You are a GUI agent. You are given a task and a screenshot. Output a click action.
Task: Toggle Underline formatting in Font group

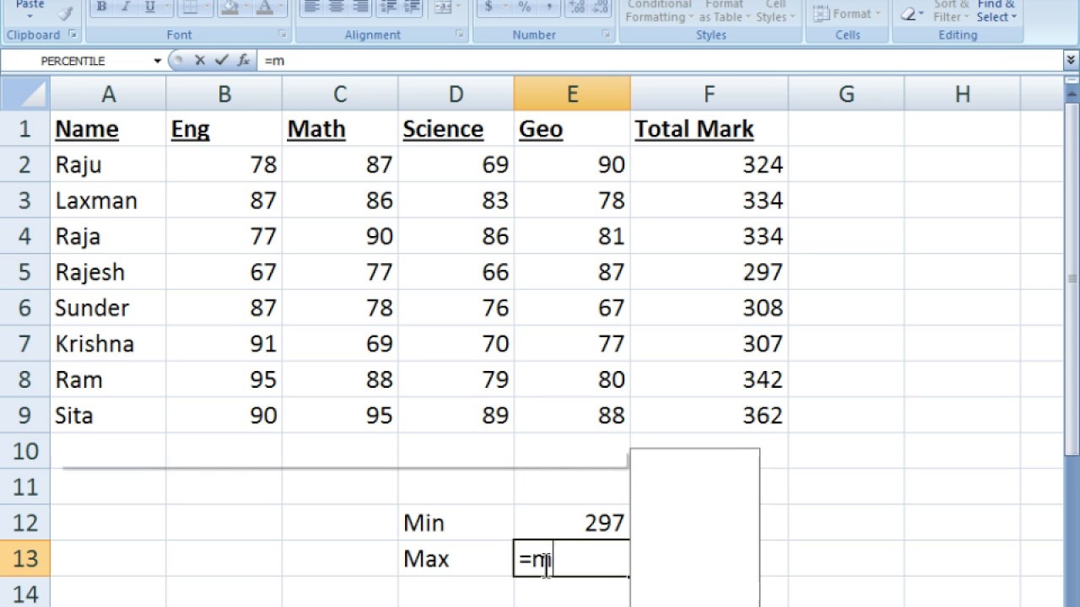[149, 8]
